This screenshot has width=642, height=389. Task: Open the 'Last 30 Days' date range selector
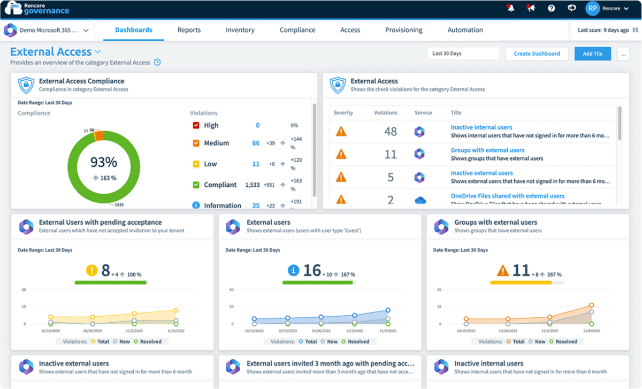463,53
